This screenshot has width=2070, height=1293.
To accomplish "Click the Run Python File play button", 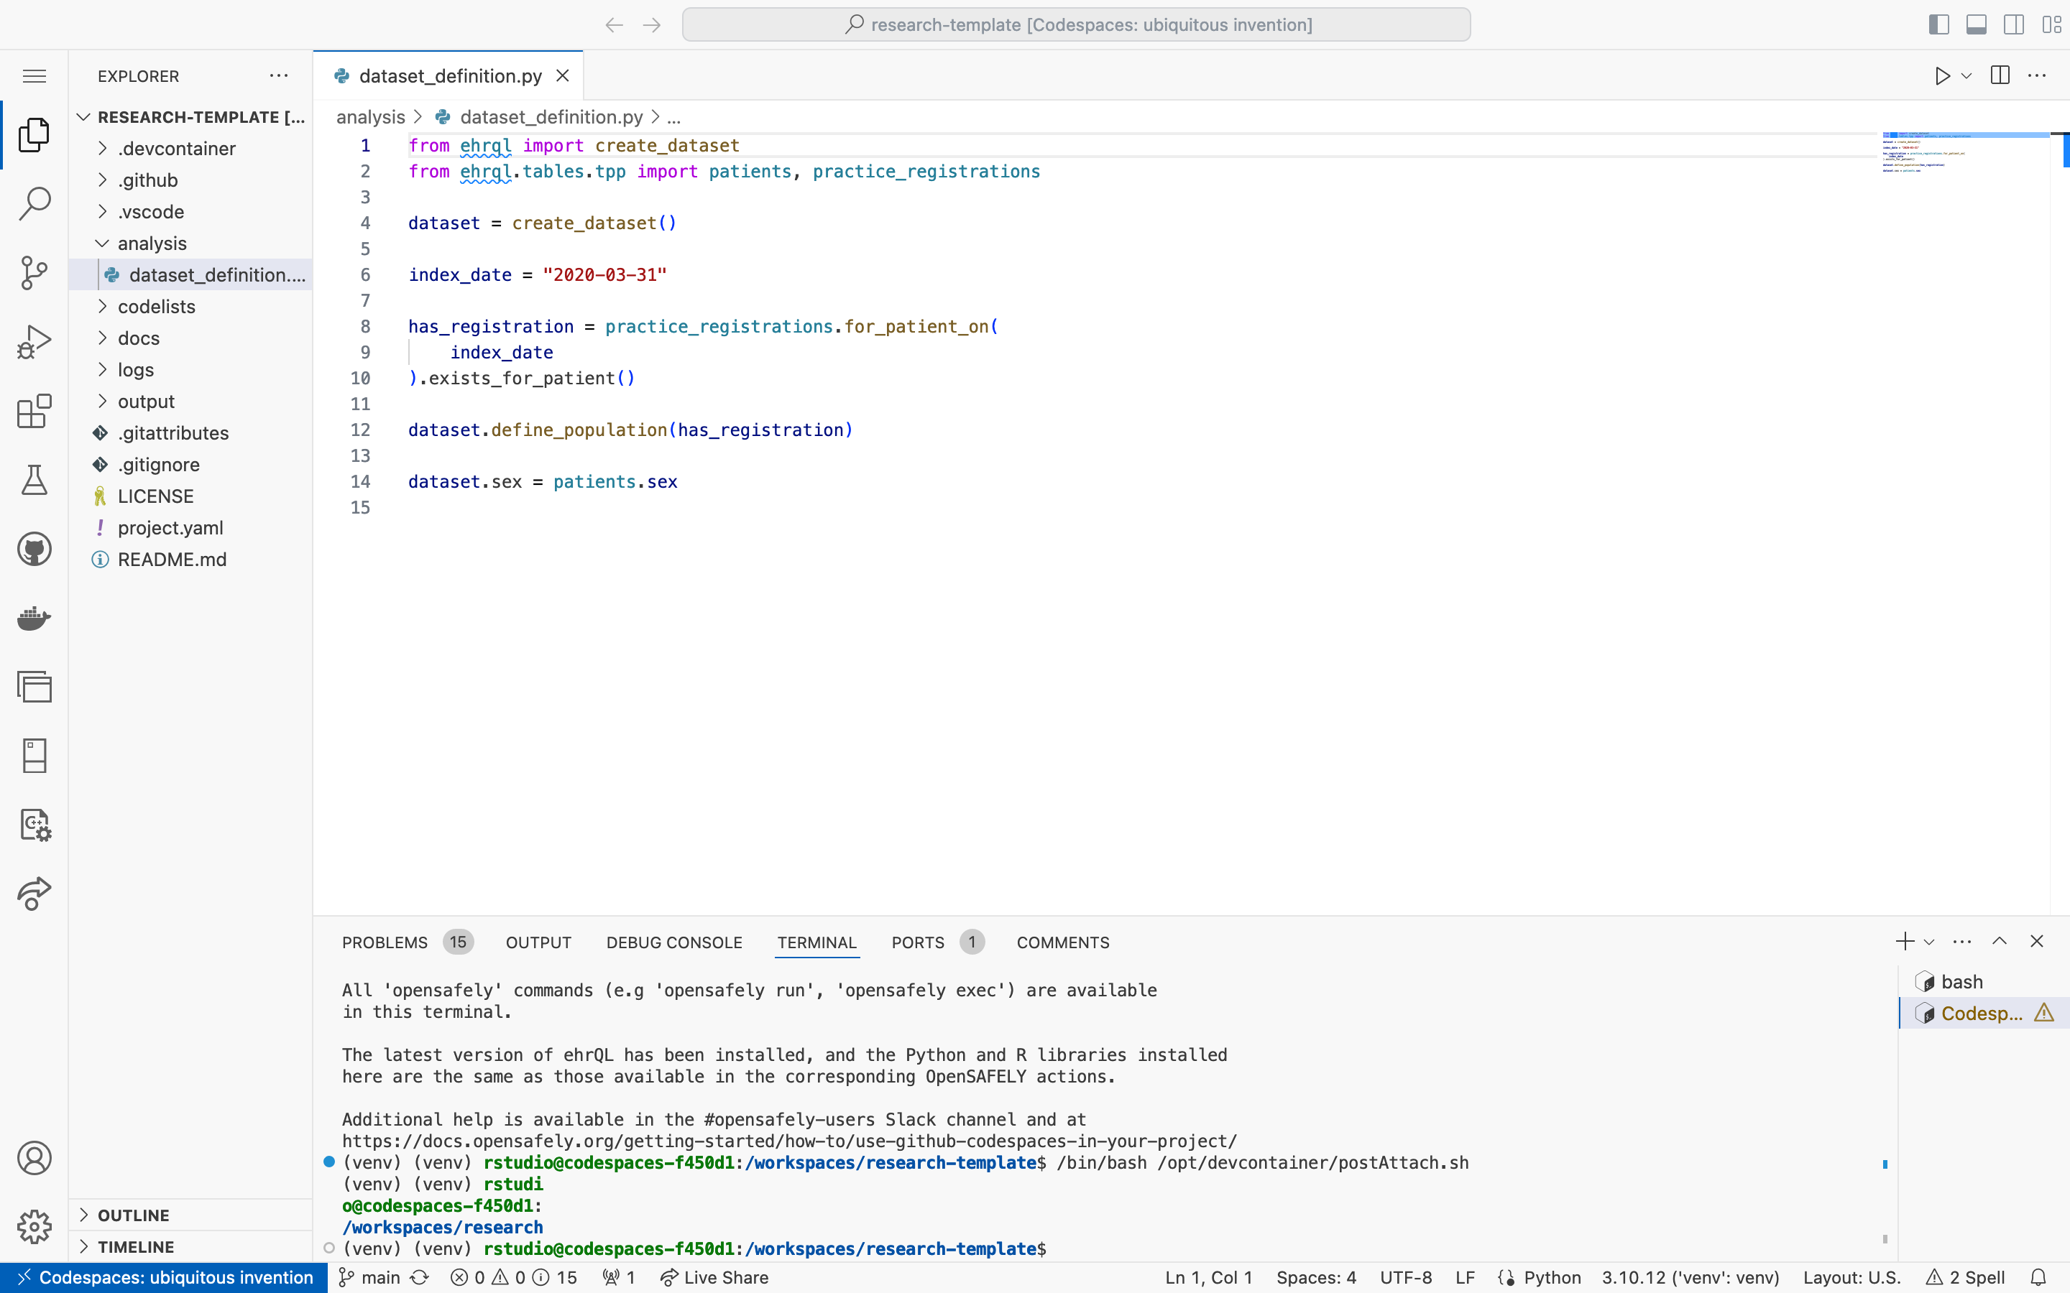I will (x=1941, y=76).
